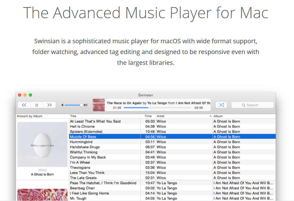This screenshot has height=201, width=294.
Task: Select the track Less Than You Think
Action: coord(172,173)
